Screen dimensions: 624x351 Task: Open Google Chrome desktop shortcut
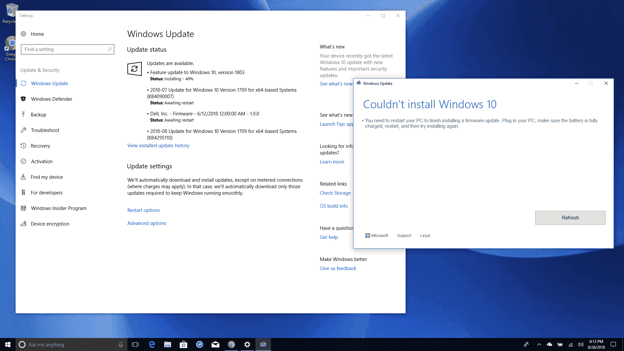pos(10,49)
